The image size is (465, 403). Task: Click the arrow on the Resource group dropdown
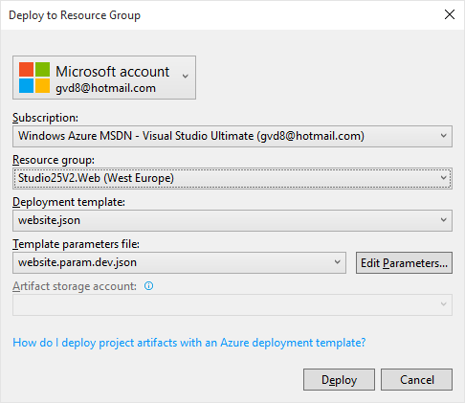[x=443, y=178]
